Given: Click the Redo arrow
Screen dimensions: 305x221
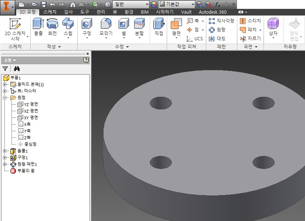Looking at the screenshot, I should (x=61, y=4).
